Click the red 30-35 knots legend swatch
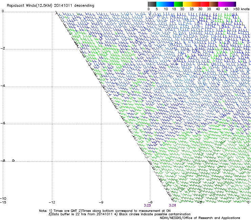Image resolution: width=251 pixels, height=220 pixels. [205, 4]
